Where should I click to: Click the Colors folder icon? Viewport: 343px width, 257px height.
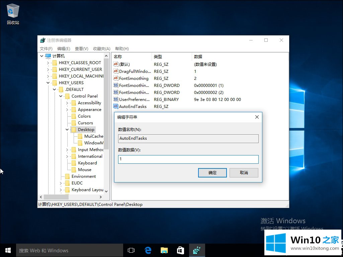point(74,116)
